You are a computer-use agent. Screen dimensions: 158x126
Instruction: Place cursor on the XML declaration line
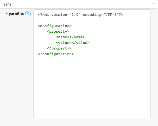[x=81, y=15]
